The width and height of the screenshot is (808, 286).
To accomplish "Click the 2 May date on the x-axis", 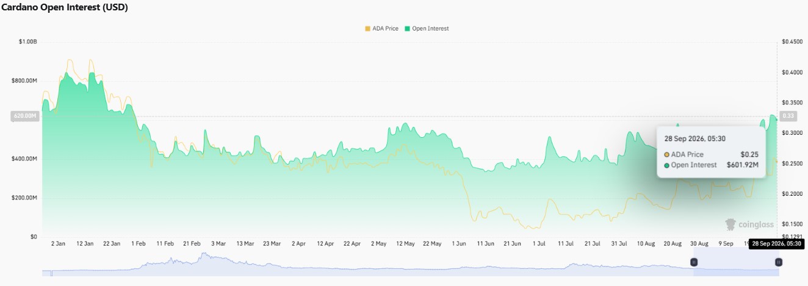I will click(x=378, y=243).
